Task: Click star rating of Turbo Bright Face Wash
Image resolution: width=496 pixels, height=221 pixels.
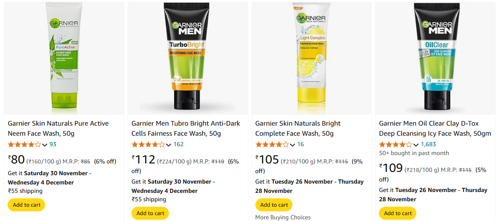Action: click(x=148, y=145)
